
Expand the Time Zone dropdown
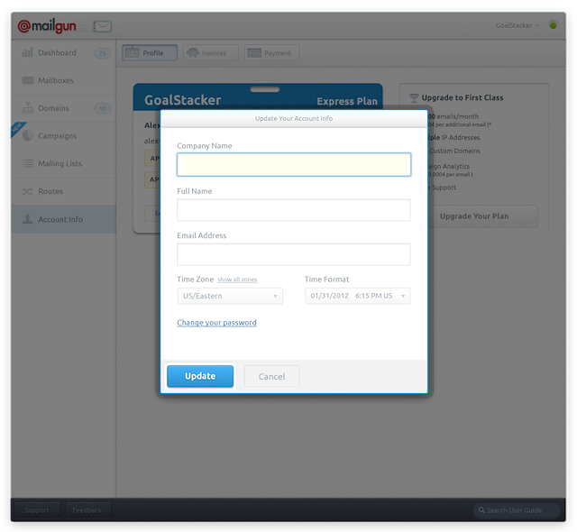tap(230, 296)
